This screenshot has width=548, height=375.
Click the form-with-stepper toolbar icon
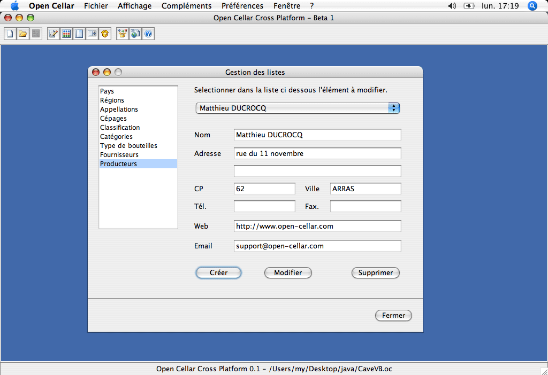click(x=92, y=34)
